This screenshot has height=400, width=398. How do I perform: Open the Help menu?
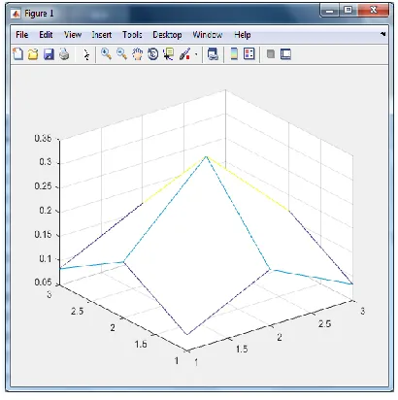[243, 35]
